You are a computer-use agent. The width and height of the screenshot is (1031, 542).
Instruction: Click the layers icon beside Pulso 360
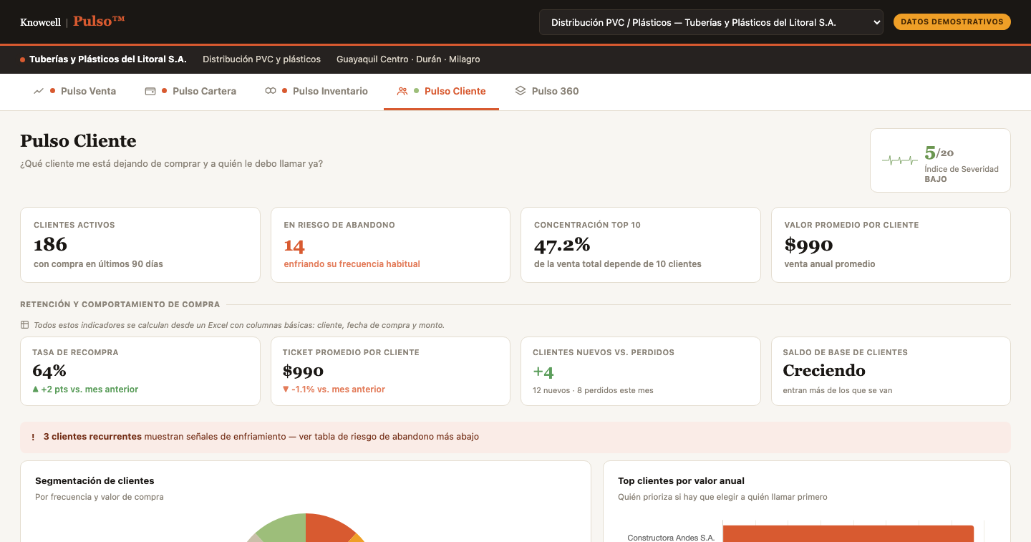[x=521, y=91]
